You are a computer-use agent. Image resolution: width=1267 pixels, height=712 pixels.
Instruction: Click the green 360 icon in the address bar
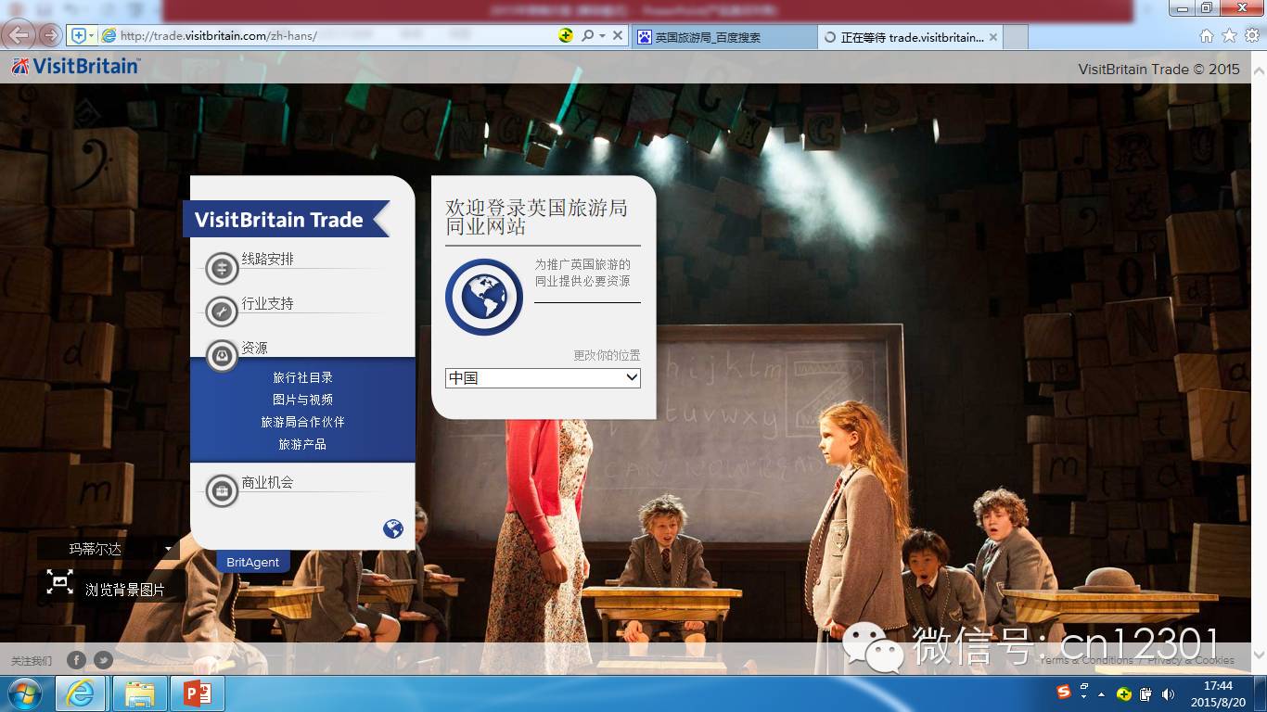coord(566,35)
